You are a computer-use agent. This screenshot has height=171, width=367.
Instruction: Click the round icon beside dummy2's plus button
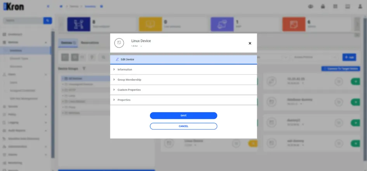tap(339, 123)
